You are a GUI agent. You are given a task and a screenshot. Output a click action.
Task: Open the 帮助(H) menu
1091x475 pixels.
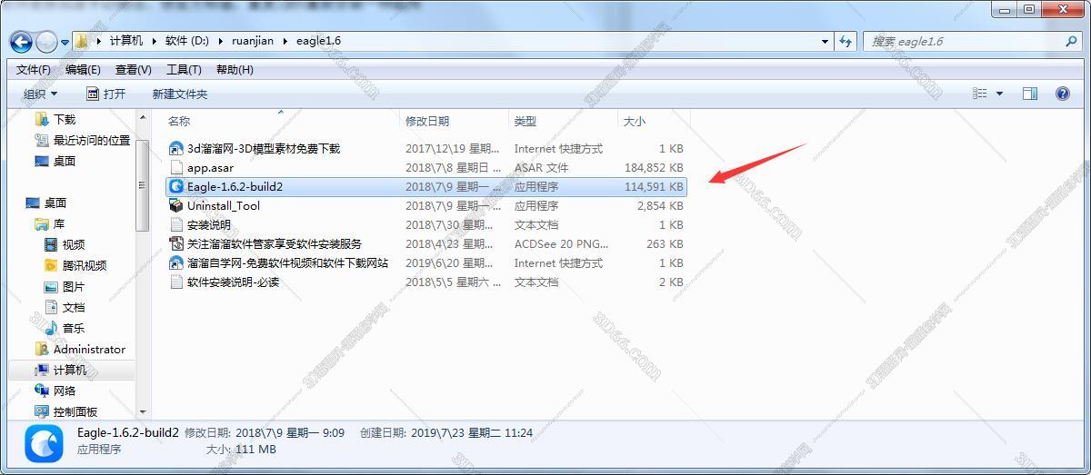pyautogui.click(x=235, y=70)
